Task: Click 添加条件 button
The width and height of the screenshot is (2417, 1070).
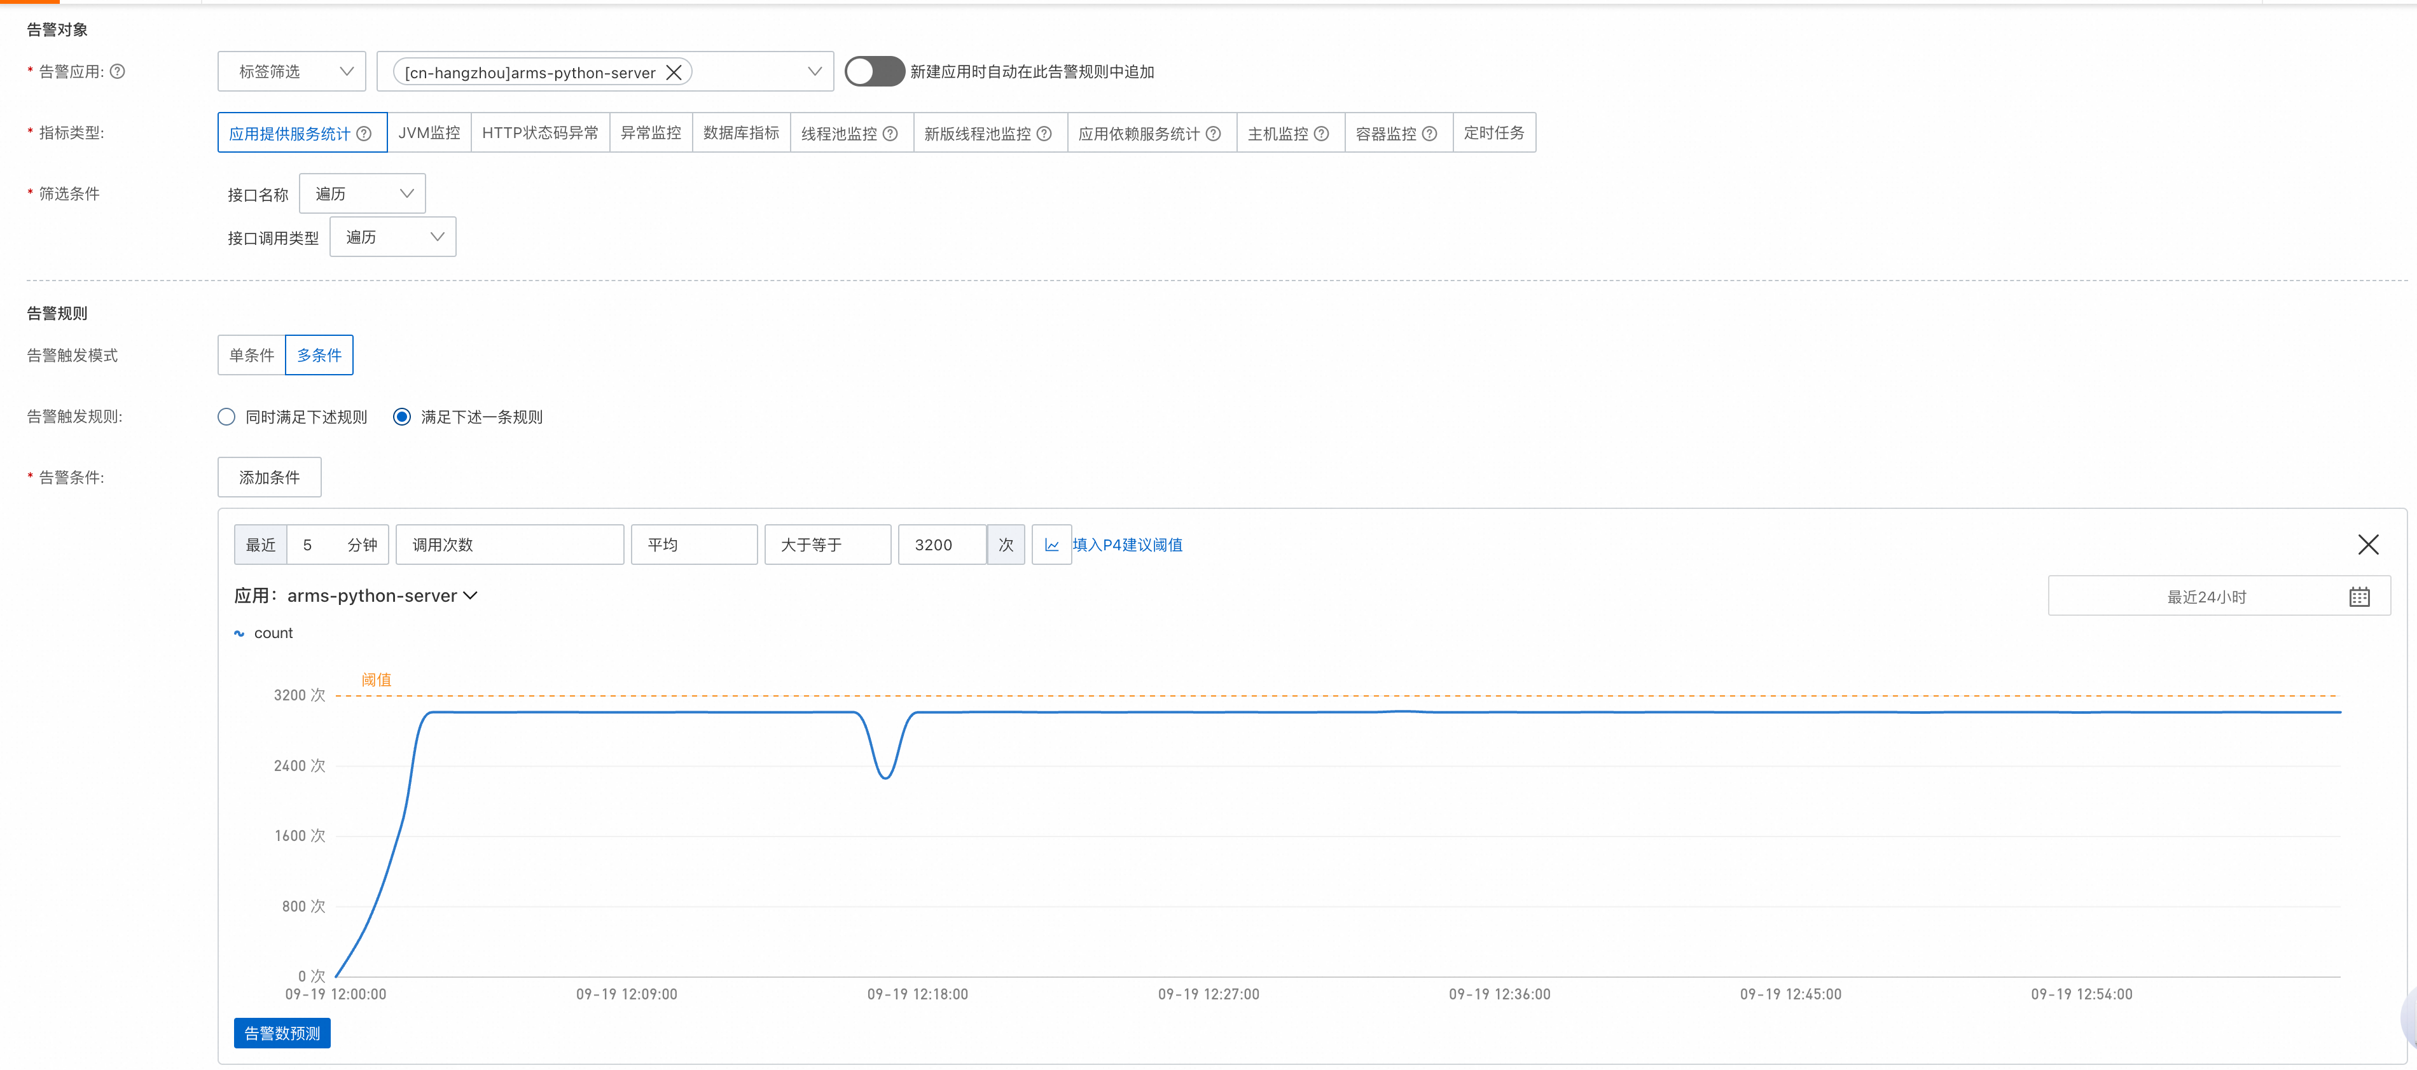Action: (269, 477)
